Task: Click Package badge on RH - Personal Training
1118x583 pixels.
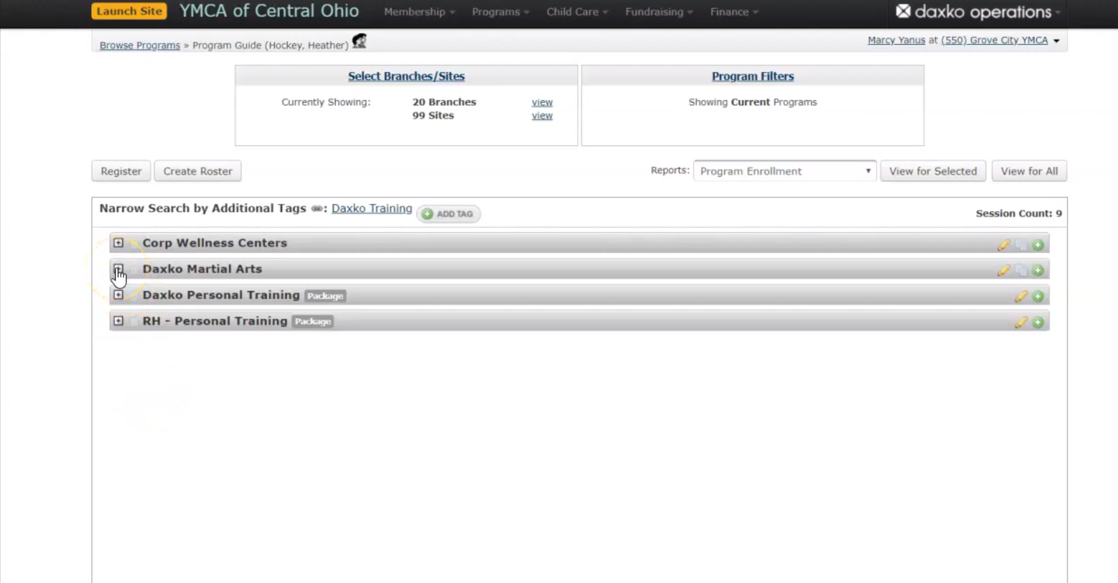Action: click(x=313, y=321)
